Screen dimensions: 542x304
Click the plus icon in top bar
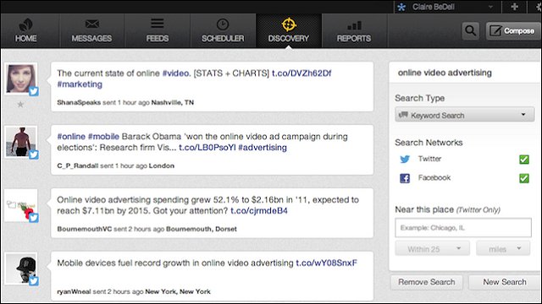(x=514, y=7)
